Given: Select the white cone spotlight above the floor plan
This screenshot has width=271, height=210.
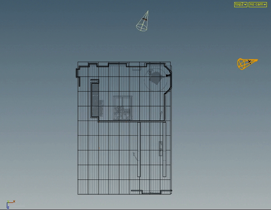Looking at the screenshot, I should click(142, 22).
